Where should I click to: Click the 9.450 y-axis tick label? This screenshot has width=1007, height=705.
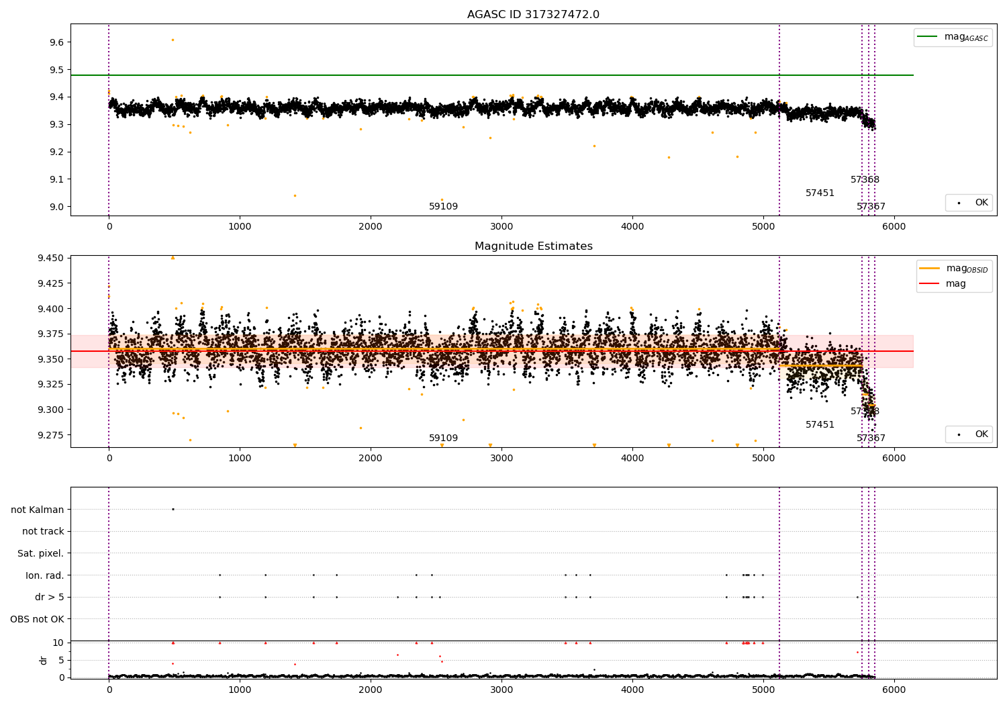coord(52,258)
